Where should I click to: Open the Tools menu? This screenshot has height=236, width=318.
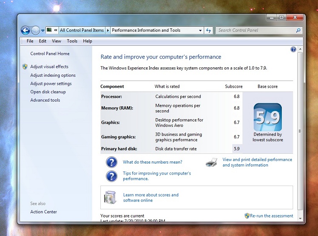click(x=72, y=41)
